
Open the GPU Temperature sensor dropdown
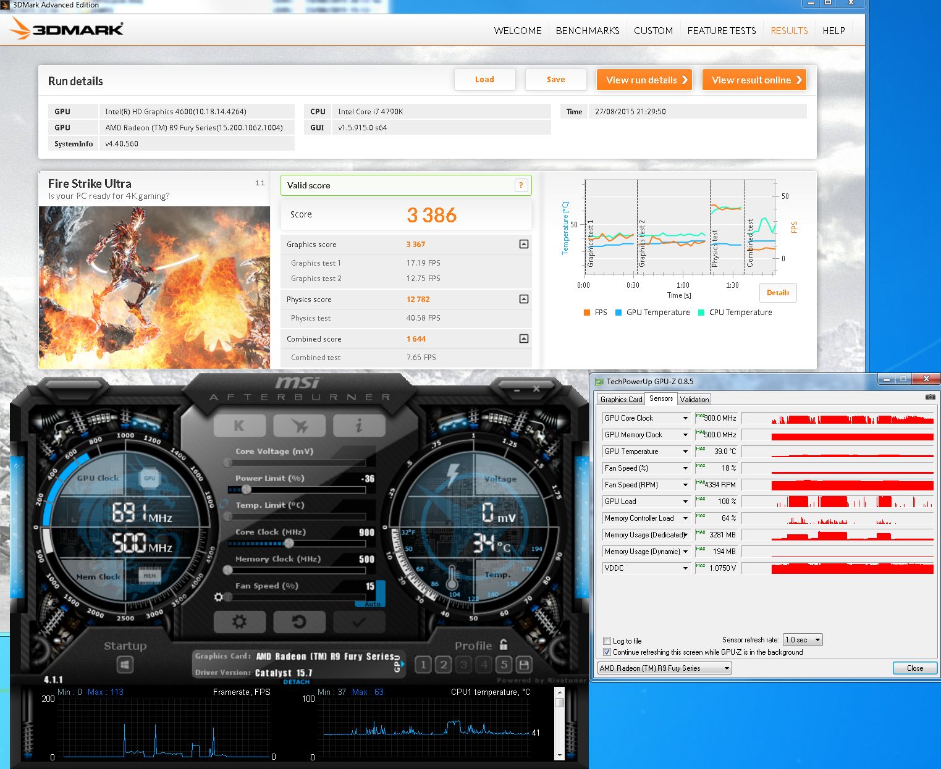coord(685,452)
